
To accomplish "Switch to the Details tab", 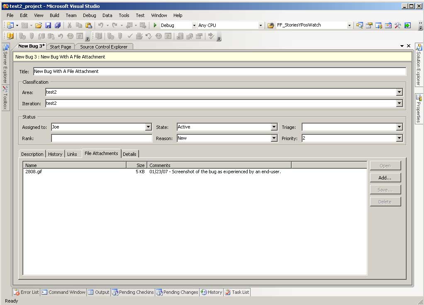I will click(x=129, y=154).
